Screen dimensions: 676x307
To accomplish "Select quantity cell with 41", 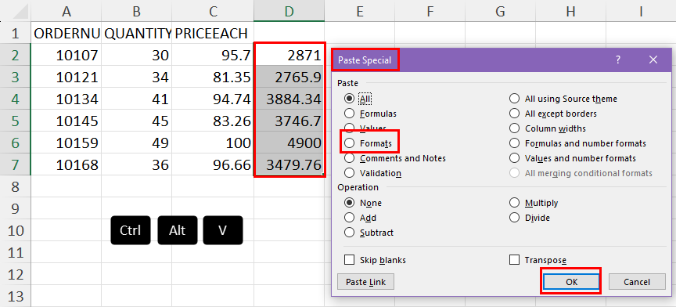I will [137, 99].
